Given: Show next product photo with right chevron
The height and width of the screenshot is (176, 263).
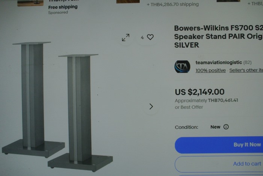Looking at the screenshot, I should tap(151, 107).
